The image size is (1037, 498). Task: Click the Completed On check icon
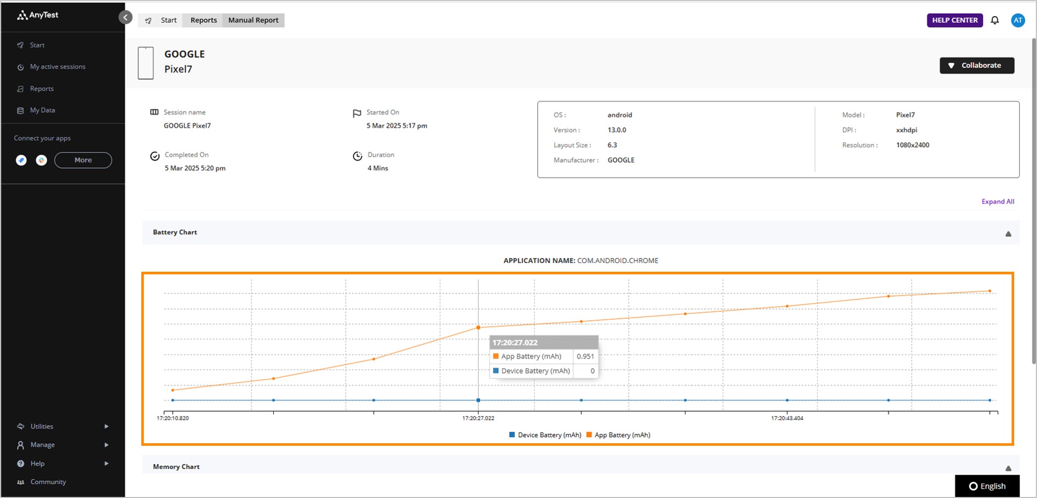[x=155, y=156]
